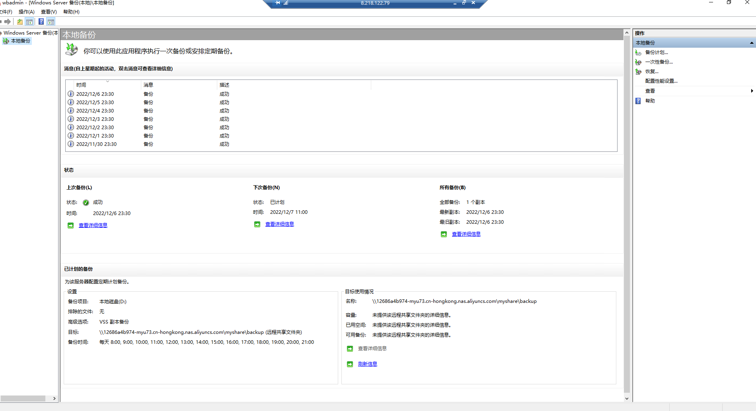The height and width of the screenshot is (411, 756).
Task: Collapse the 本地备份 actions section
Action: (751, 43)
